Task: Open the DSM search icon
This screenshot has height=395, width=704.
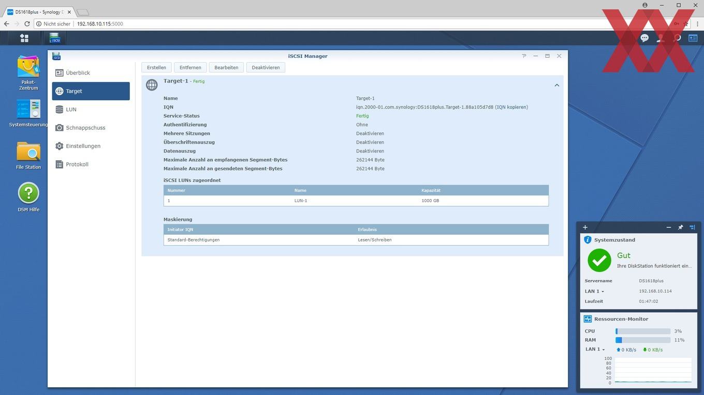Action: tap(677, 38)
